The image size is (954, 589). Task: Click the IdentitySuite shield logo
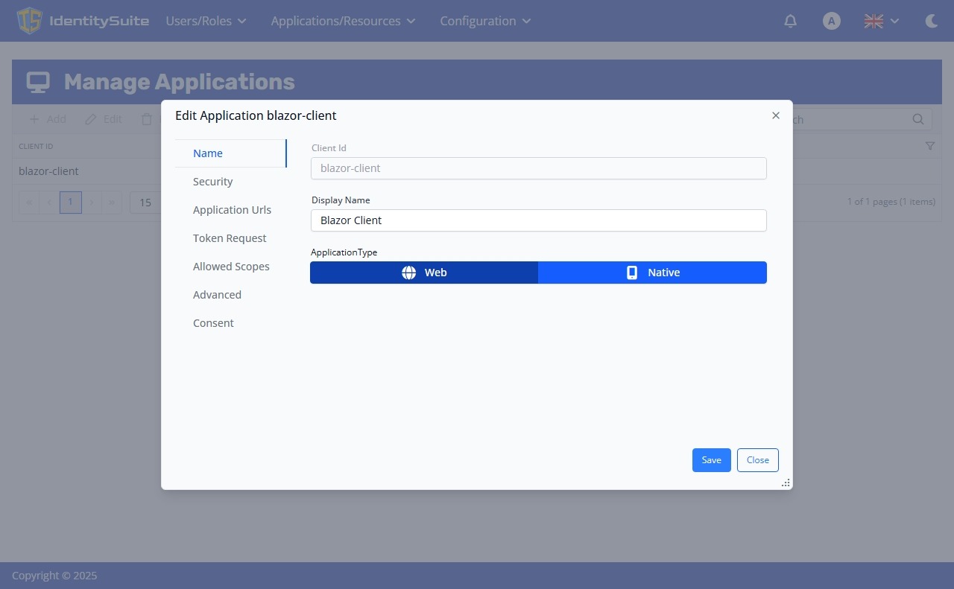pyautogui.click(x=29, y=20)
